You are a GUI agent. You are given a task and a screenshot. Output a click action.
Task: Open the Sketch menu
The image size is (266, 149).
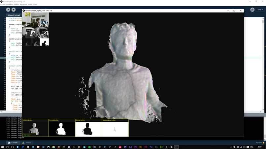coord(16,5)
